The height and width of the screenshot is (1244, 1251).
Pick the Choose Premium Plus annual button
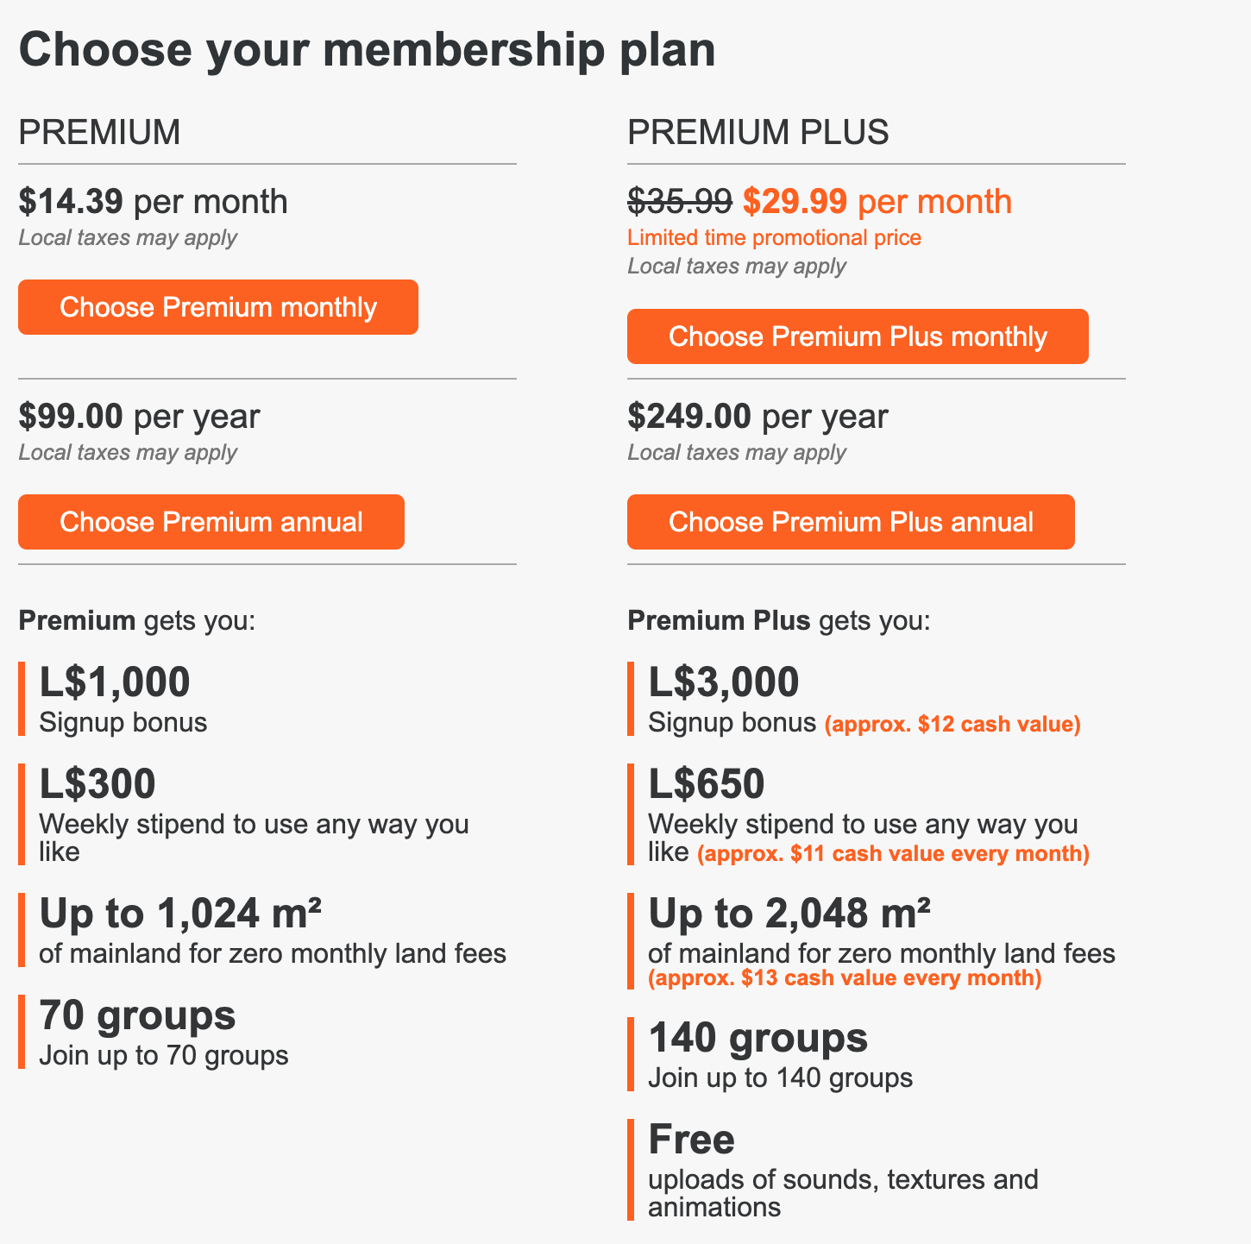(x=850, y=522)
